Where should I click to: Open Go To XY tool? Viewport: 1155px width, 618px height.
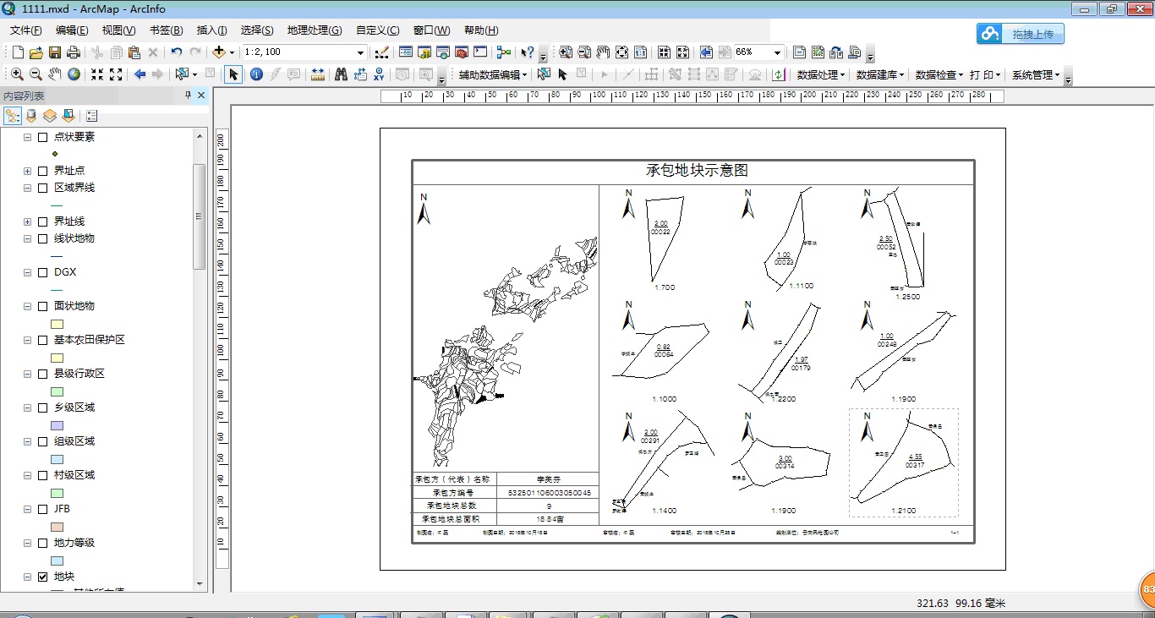coord(380,74)
